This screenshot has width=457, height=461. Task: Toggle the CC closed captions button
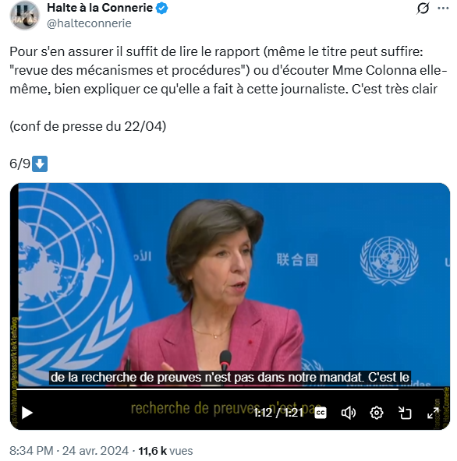[321, 413]
